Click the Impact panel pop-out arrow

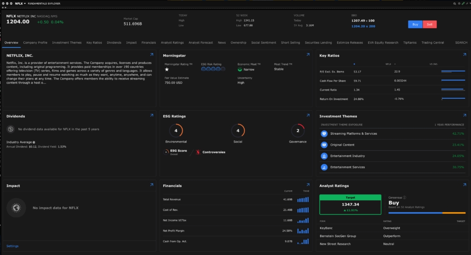151,185
